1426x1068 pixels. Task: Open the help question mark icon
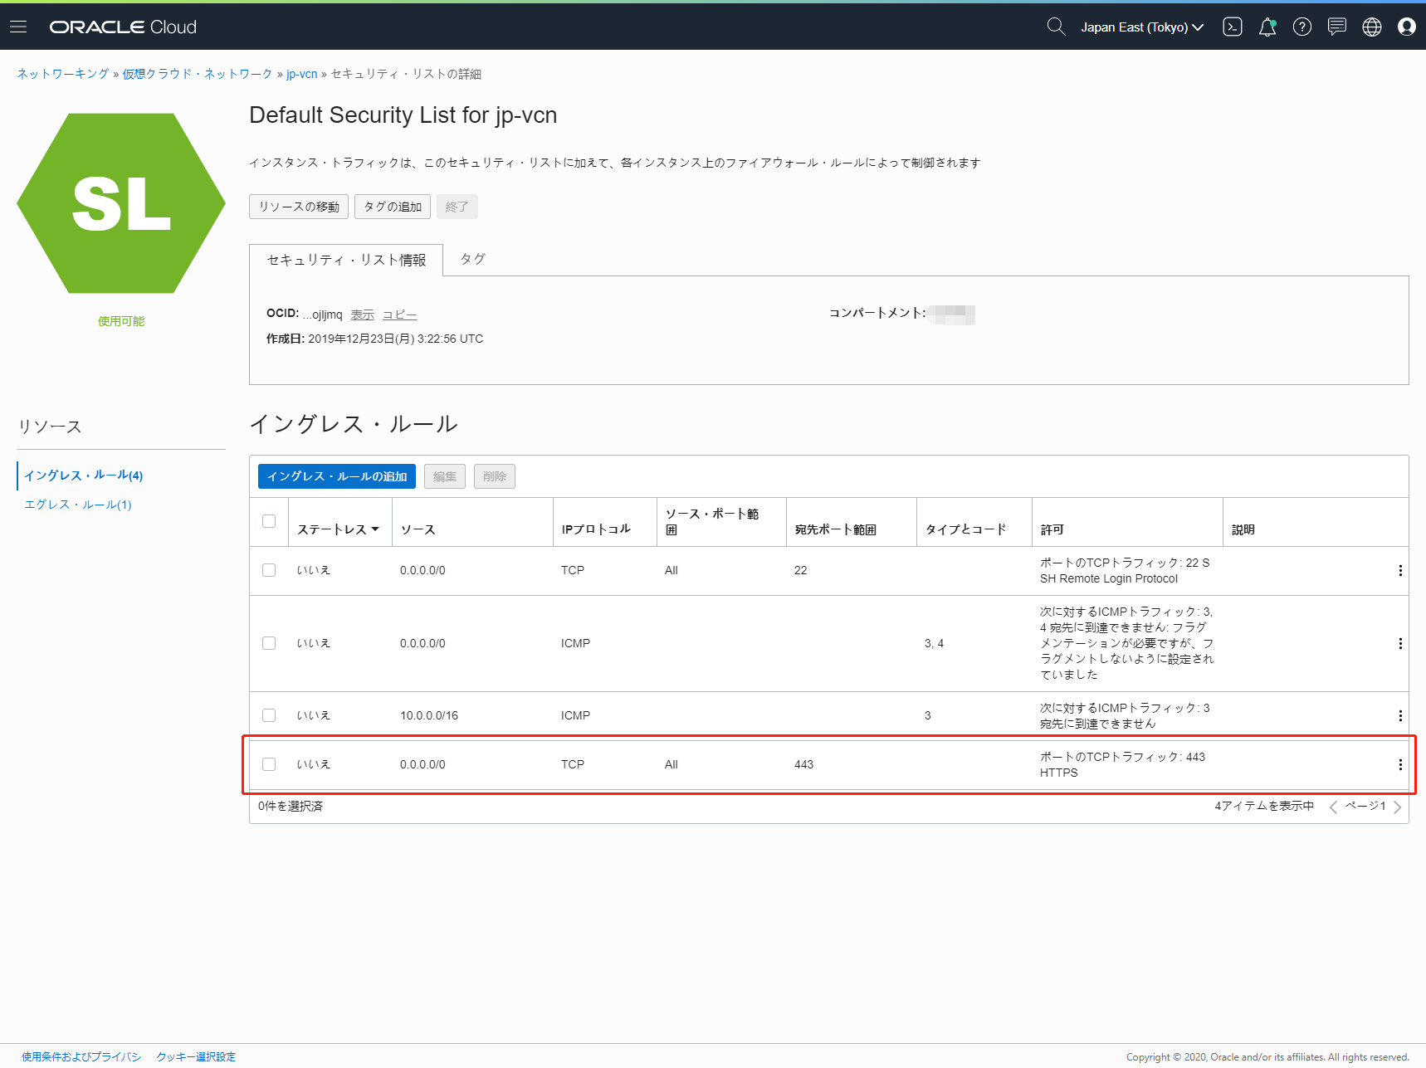pyautogui.click(x=1301, y=27)
